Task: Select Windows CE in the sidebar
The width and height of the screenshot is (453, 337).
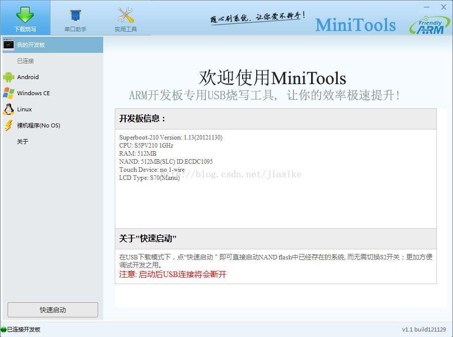Action: 53,93
